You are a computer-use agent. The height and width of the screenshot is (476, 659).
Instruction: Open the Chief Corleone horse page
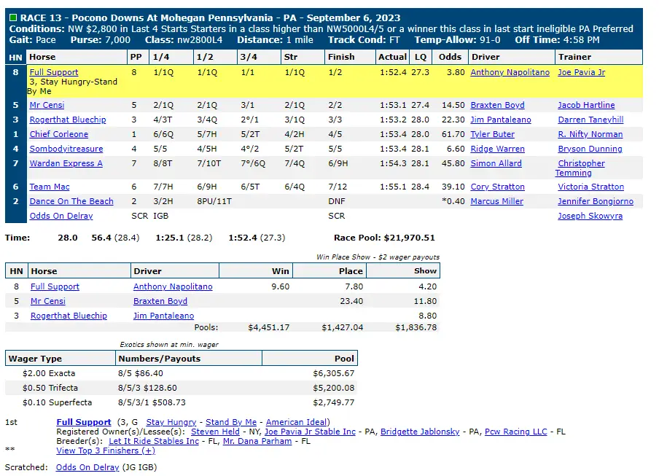[59, 134]
